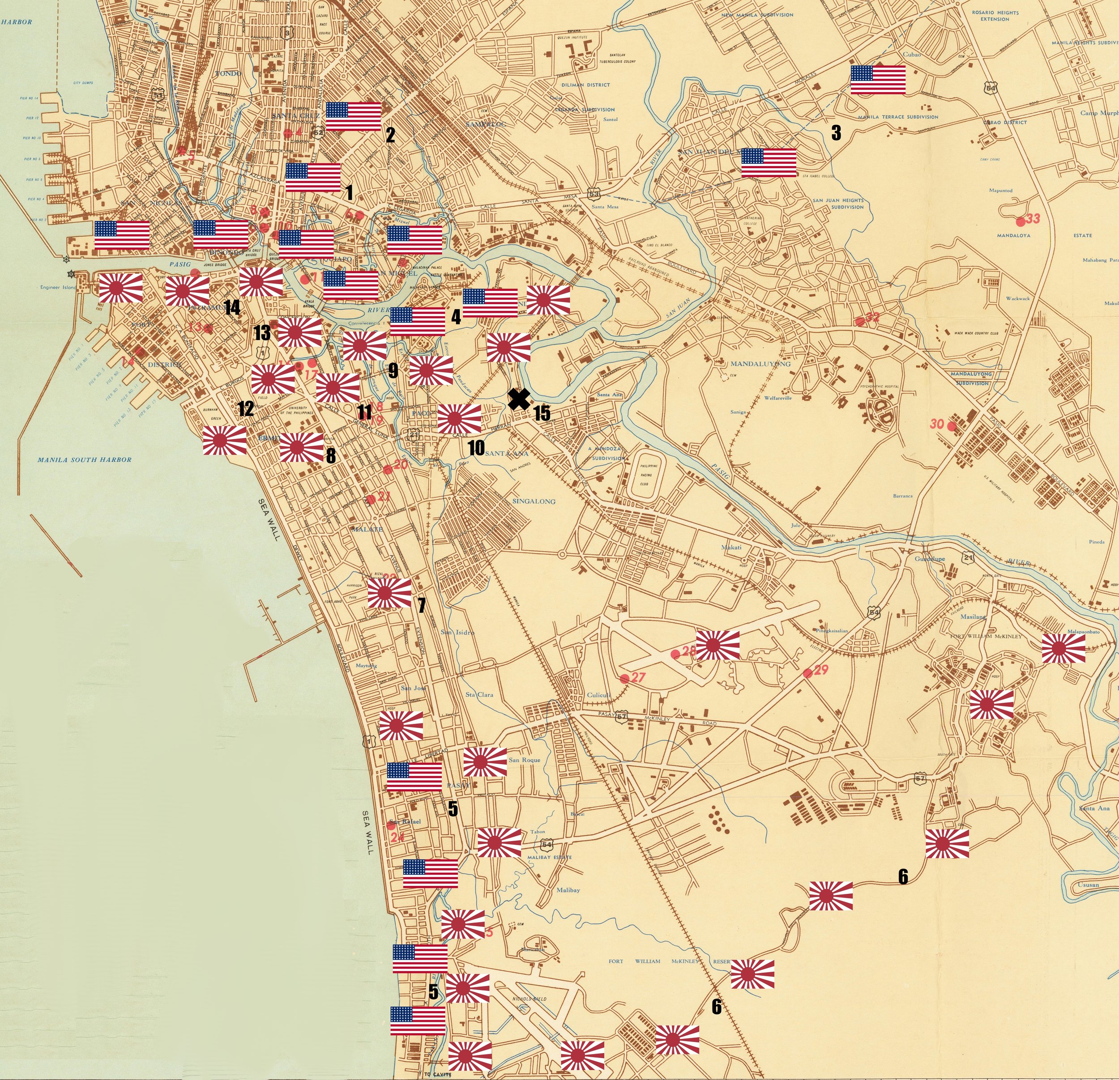This screenshot has width=1119, height=1080.
Task: Select the US flag near Cubao
Action: click(878, 80)
